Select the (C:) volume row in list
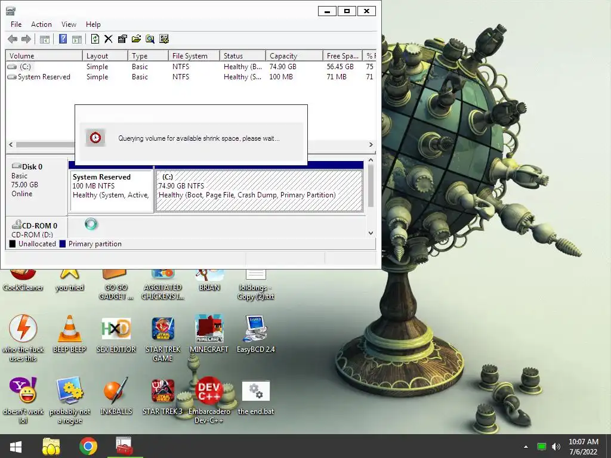Screen dimensions: 611x458 click(x=191, y=67)
